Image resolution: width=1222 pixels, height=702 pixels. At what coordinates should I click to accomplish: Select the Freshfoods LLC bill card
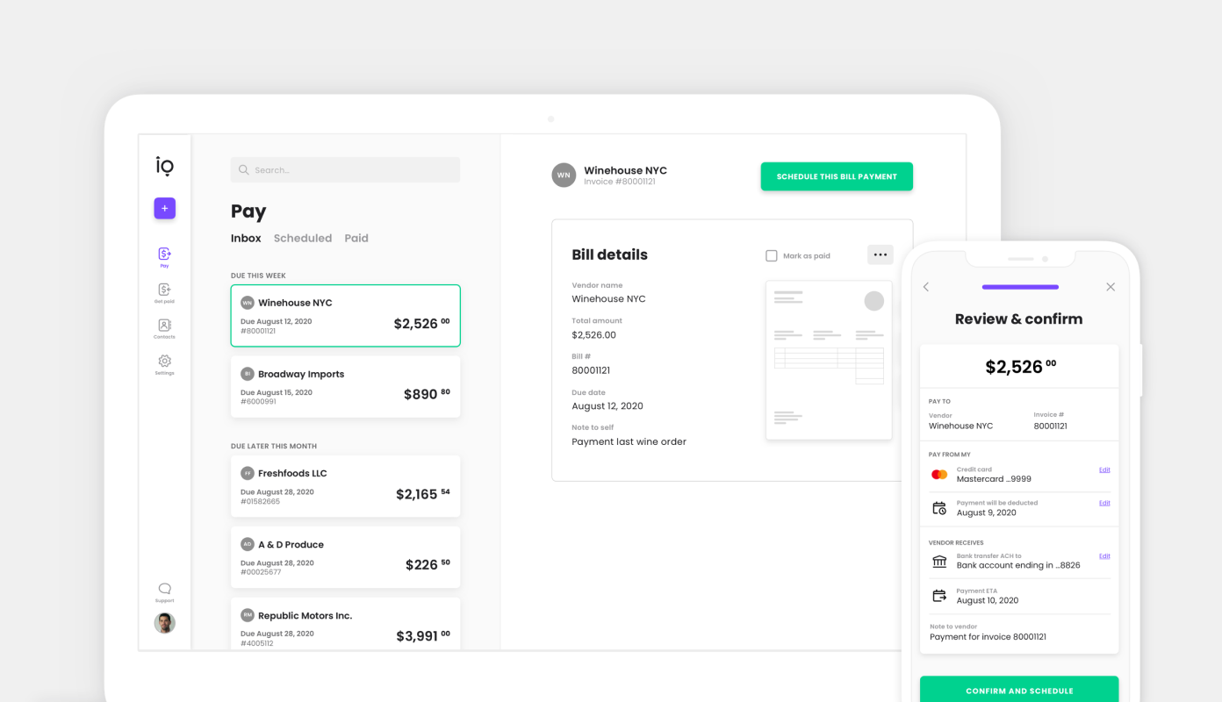(345, 485)
